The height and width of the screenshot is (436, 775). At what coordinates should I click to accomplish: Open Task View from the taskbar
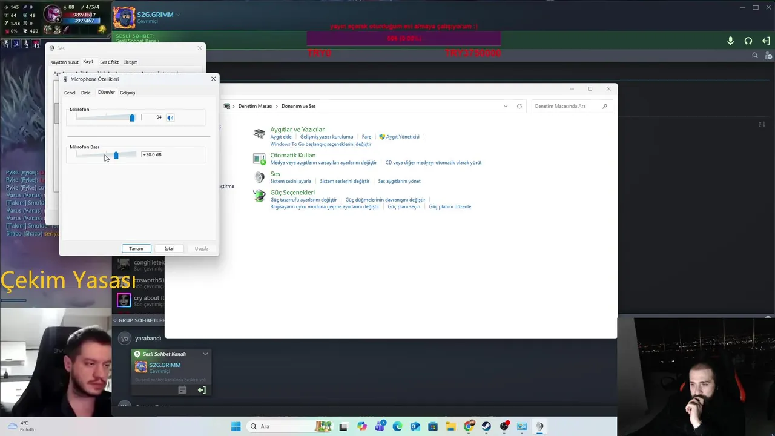pos(344,426)
